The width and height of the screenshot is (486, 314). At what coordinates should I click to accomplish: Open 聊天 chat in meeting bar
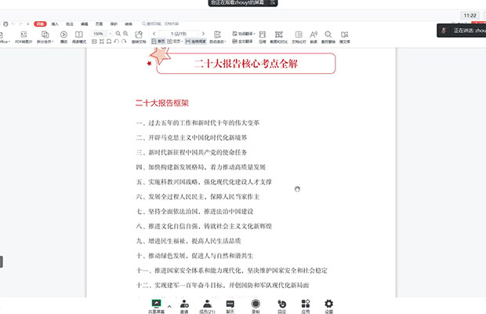click(230, 306)
